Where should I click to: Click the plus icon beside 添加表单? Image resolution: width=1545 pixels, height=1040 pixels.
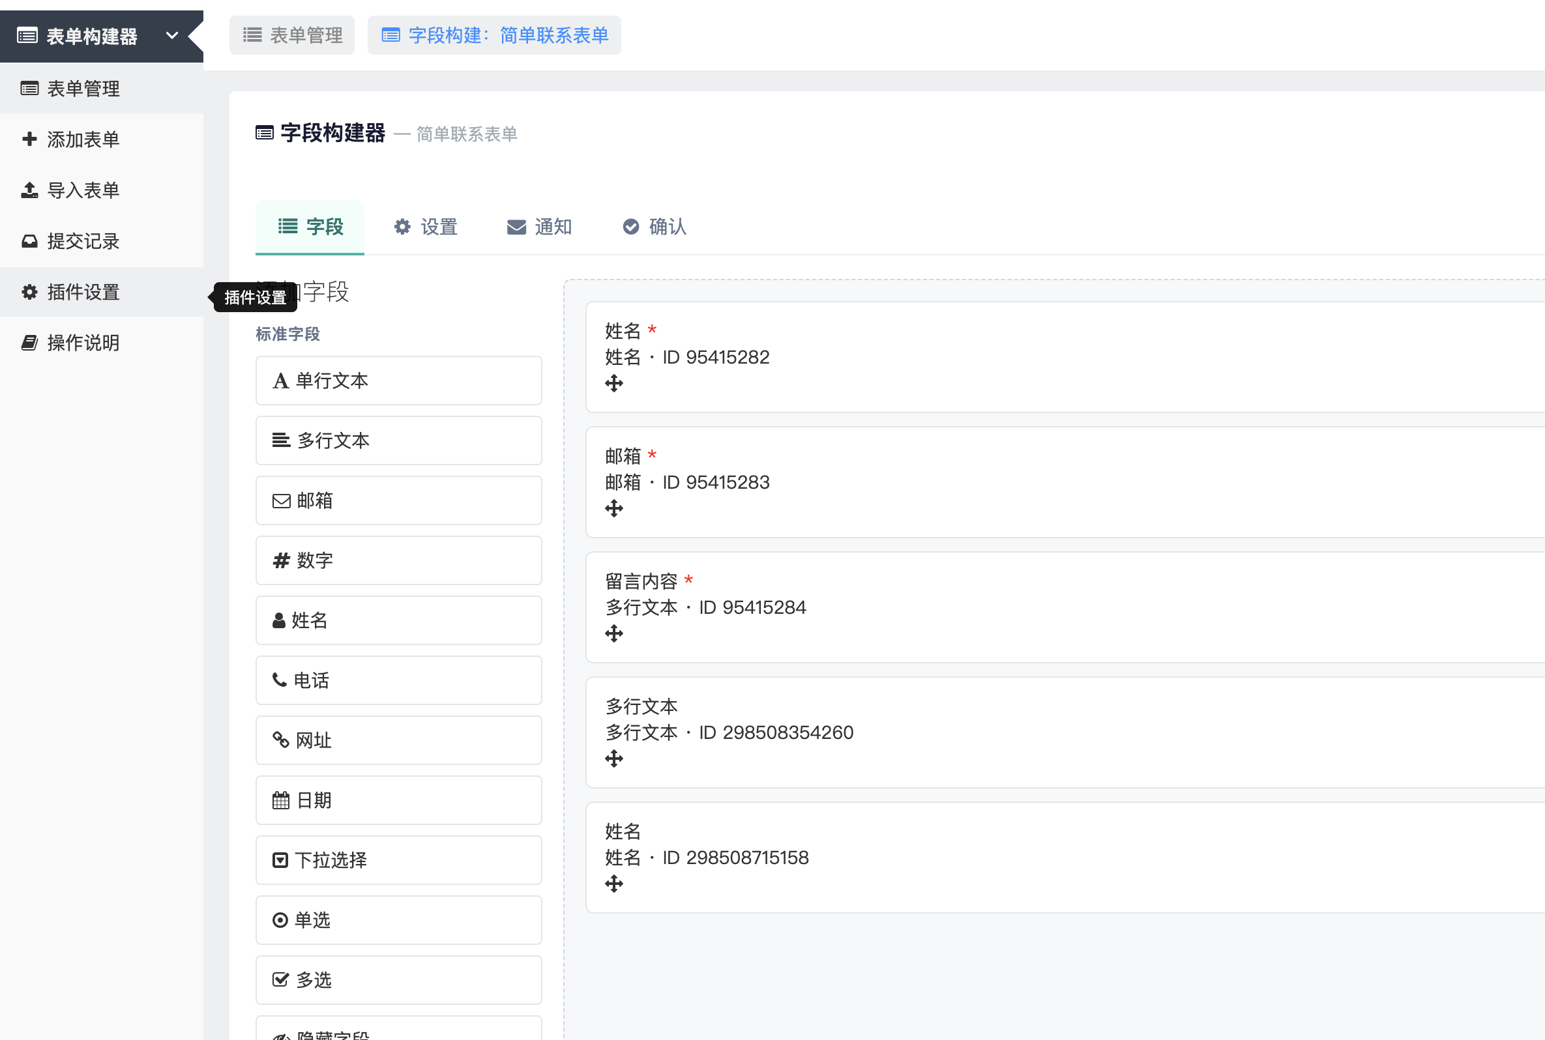[x=29, y=139]
